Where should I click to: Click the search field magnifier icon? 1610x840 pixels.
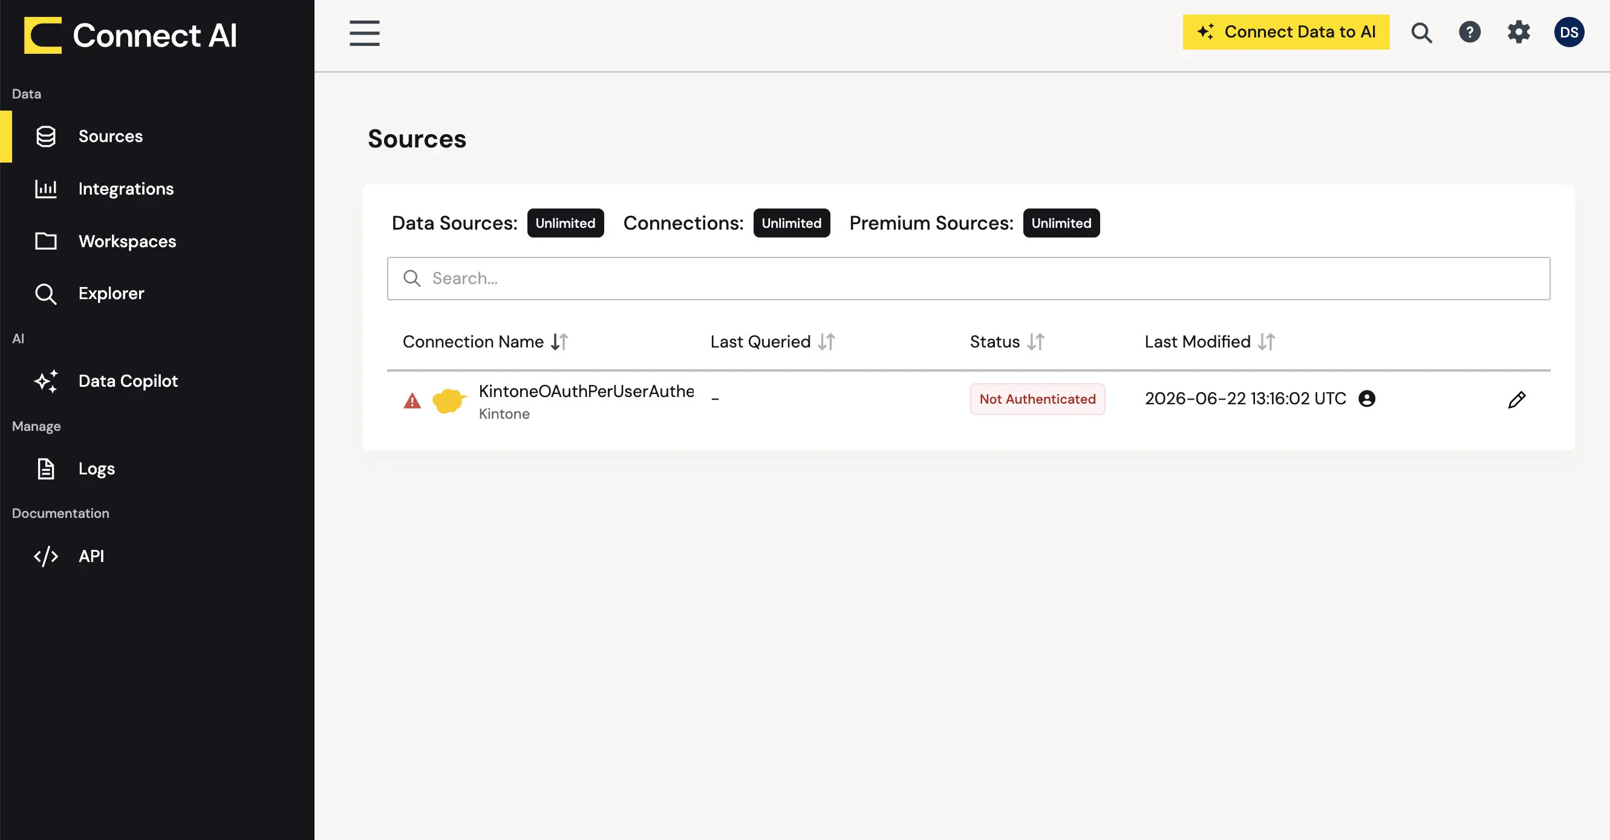point(412,278)
